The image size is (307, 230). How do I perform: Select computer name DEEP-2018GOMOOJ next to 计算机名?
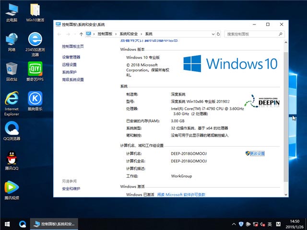189,153
